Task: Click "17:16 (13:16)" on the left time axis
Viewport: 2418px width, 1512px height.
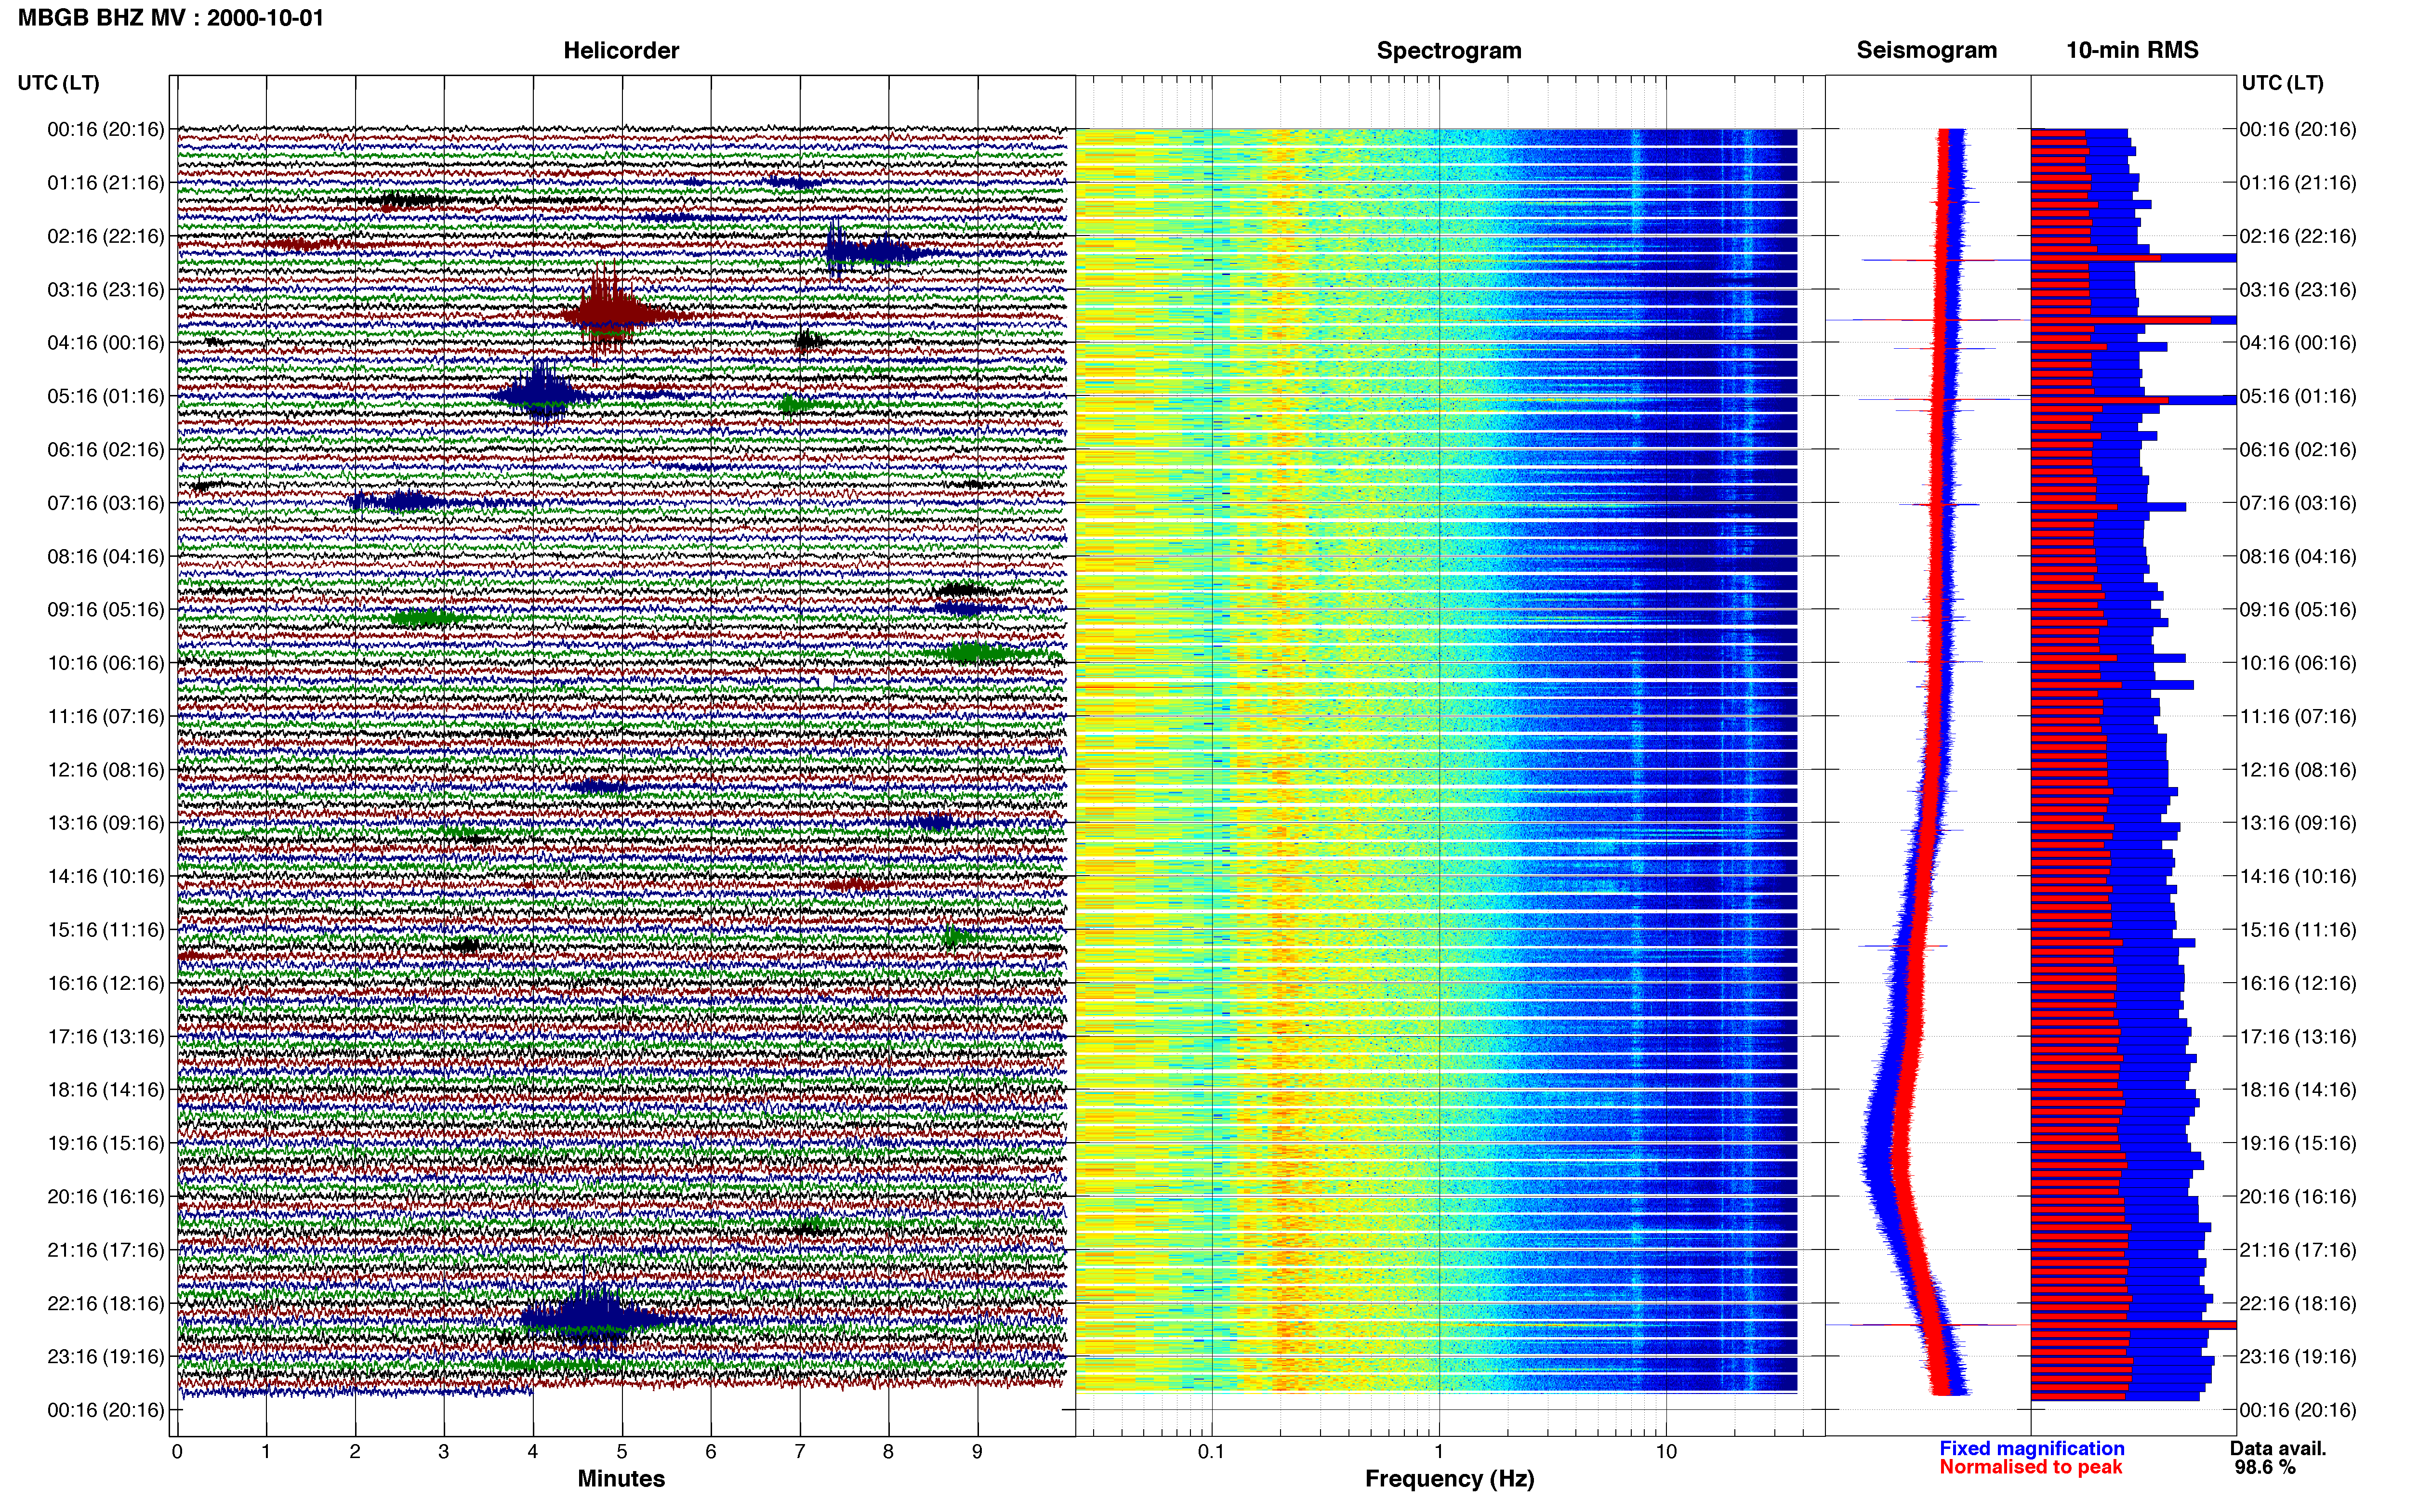Action: 106,1037
